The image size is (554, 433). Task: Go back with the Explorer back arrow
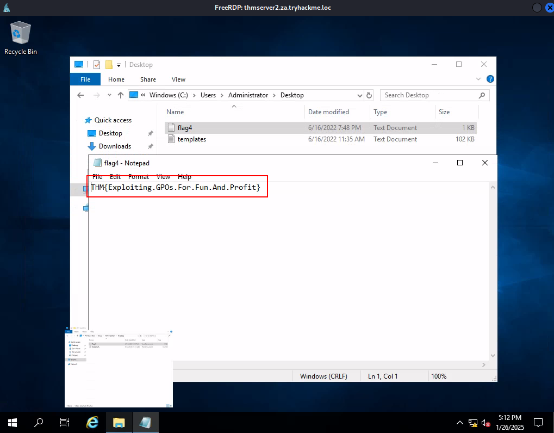80,95
